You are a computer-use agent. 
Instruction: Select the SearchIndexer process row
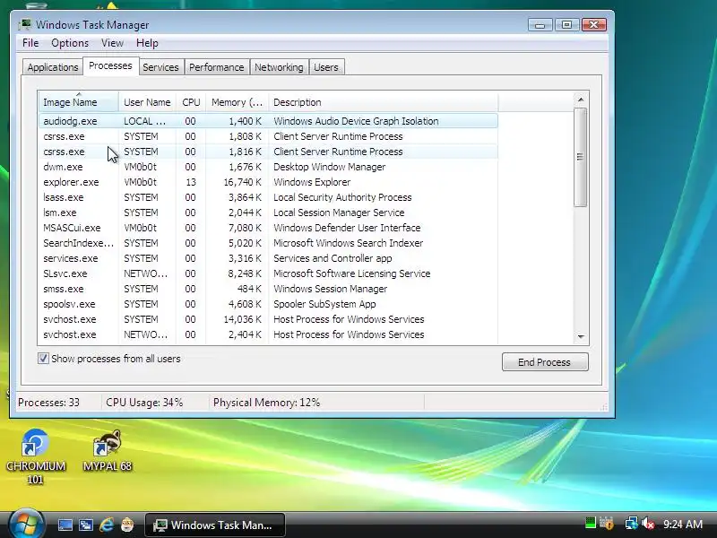pos(268,243)
